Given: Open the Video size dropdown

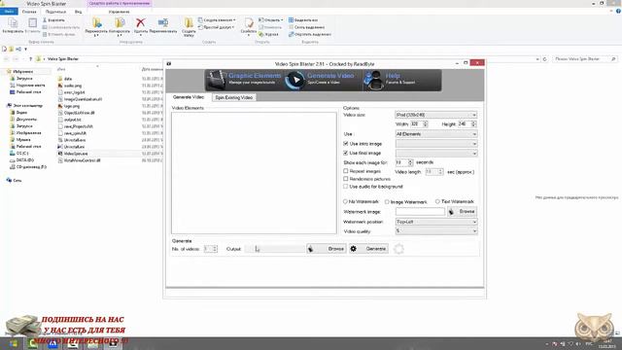Looking at the screenshot, I should click(x=436, y=115).
